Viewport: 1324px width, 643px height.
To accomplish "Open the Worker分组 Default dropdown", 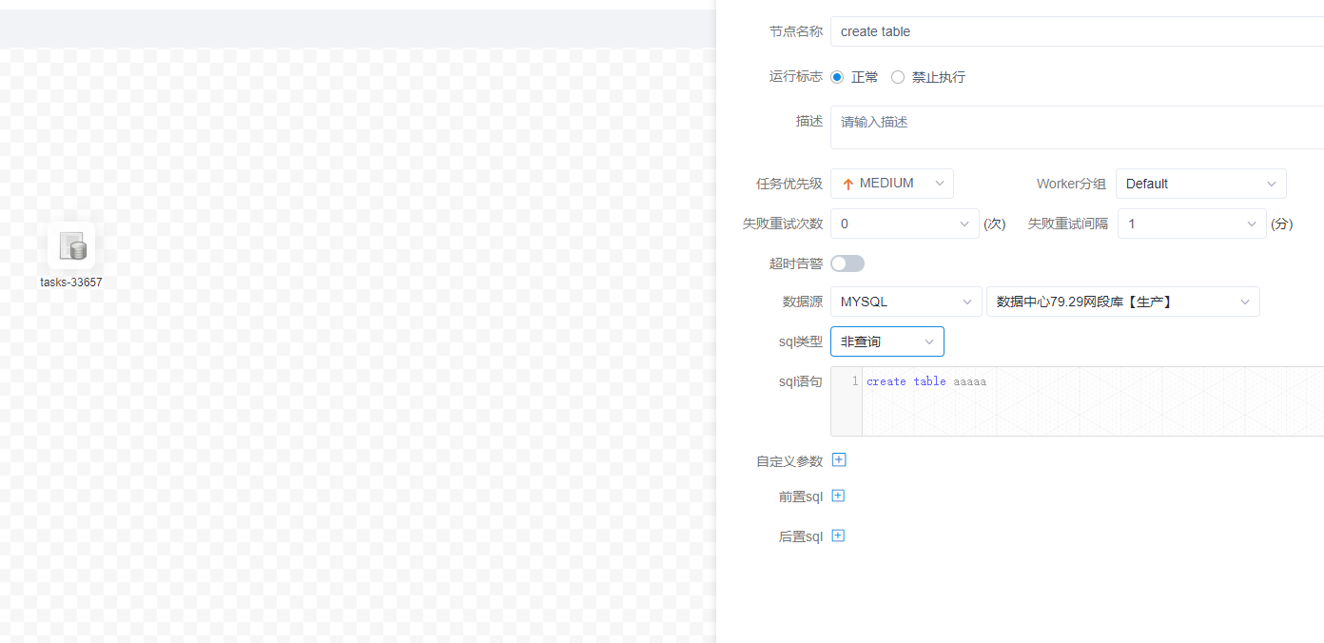I will coord(1201,184).
